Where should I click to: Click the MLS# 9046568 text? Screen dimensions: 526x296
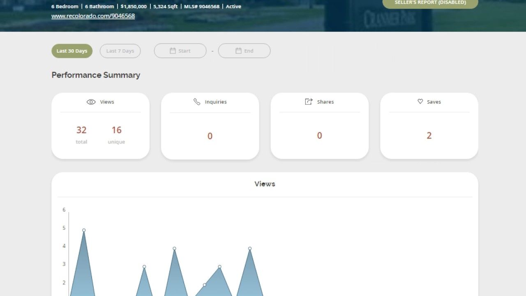pyautogui.click(x=202, y=7)
